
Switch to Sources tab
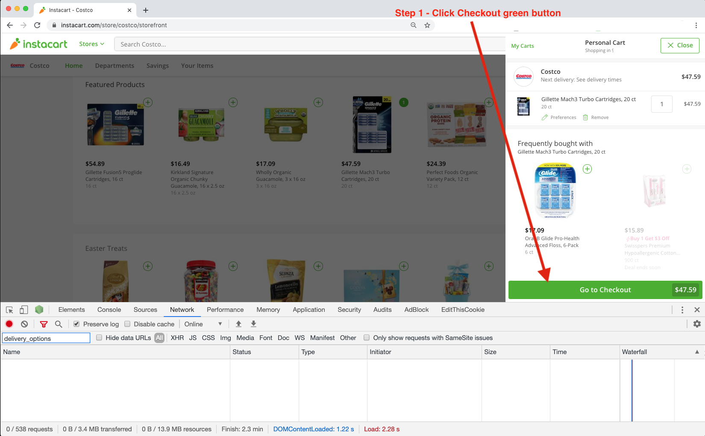pyautogui.click(x=145, y=310)
